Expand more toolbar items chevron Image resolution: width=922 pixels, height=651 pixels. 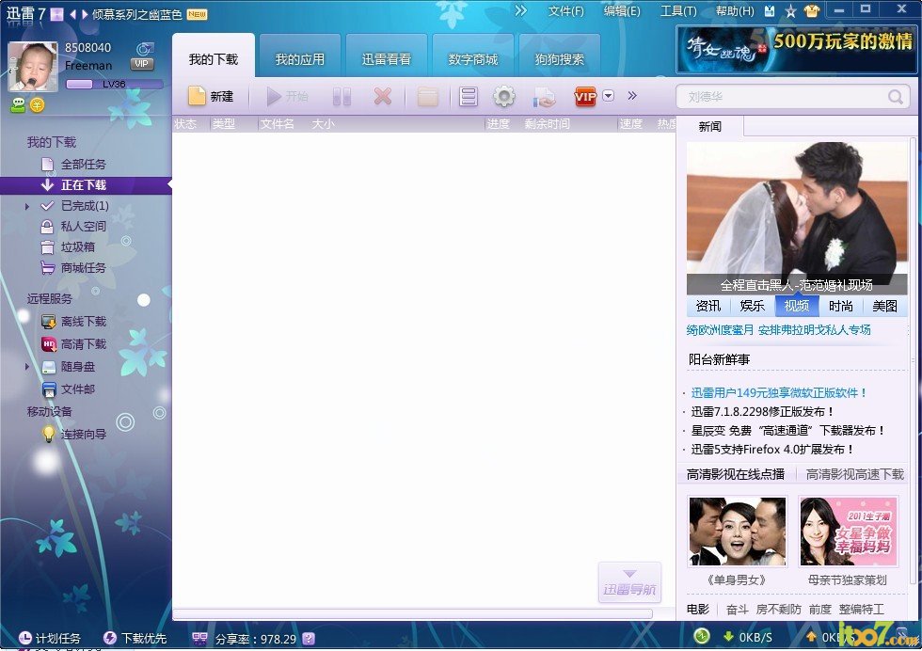pyautogui.click(x=632, y=95)
